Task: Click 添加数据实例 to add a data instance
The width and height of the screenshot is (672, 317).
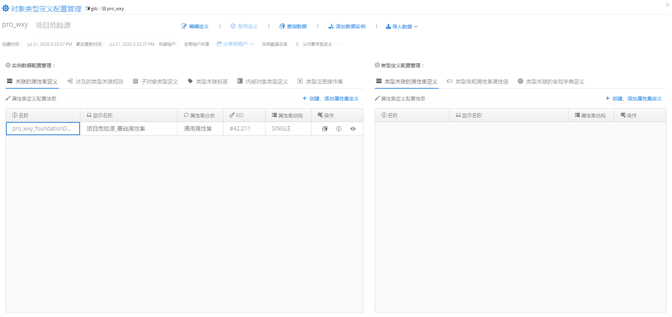Action: point(347,26)
